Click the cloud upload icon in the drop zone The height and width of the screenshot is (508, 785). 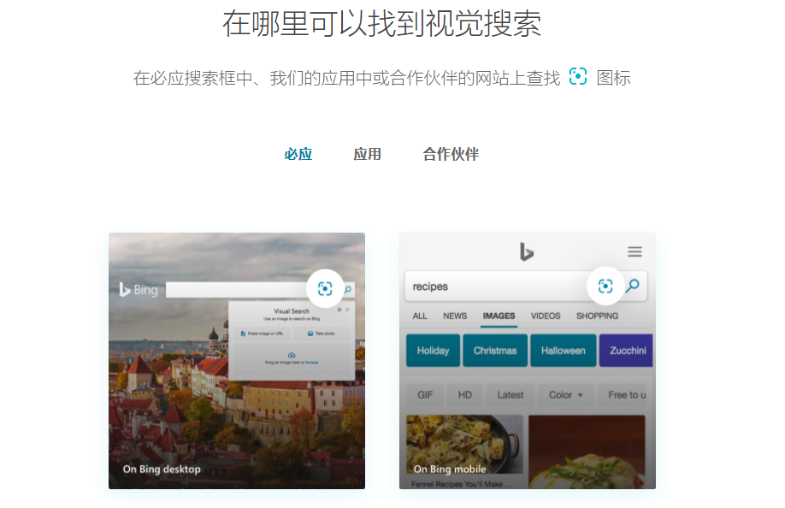292,356
